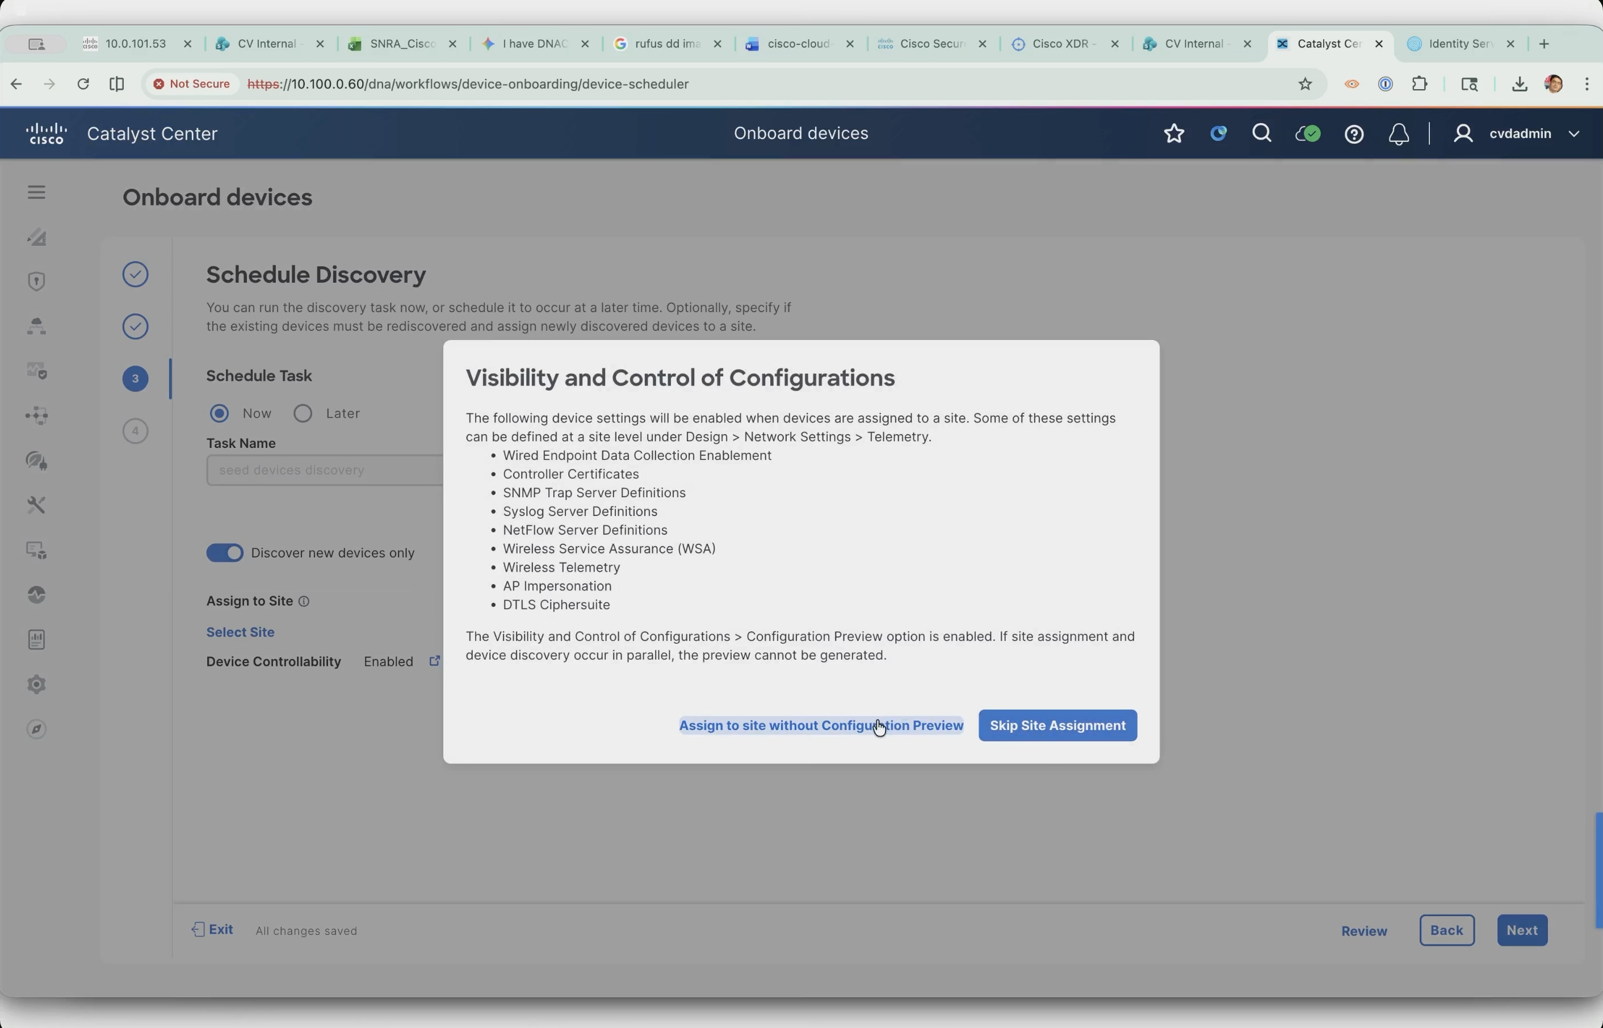Switch to the Identity Services tab
The height and width of the screenshot is (1028, 1603).
1461,43
